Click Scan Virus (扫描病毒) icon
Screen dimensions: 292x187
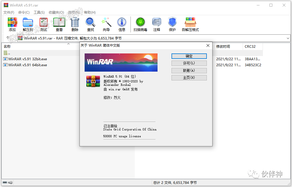[140, 24]
